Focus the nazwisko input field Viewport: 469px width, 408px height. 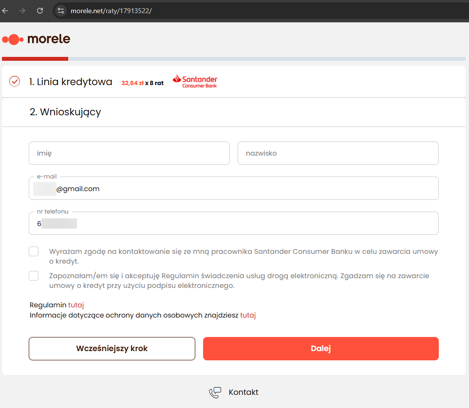338,153
